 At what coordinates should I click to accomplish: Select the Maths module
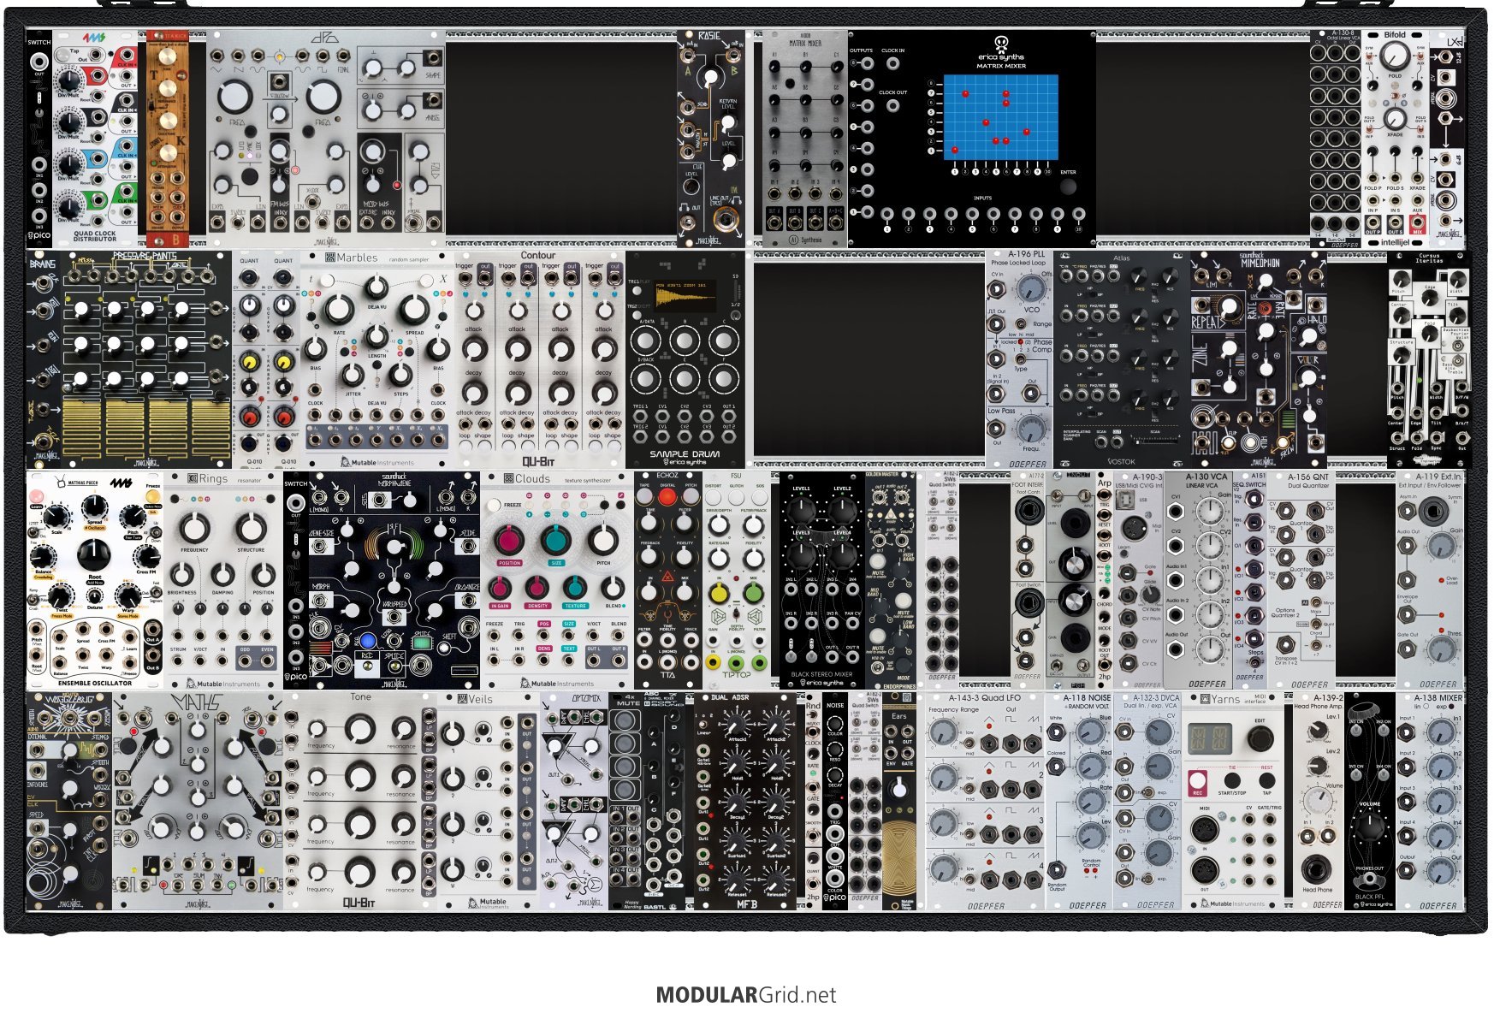coord(198,802)
